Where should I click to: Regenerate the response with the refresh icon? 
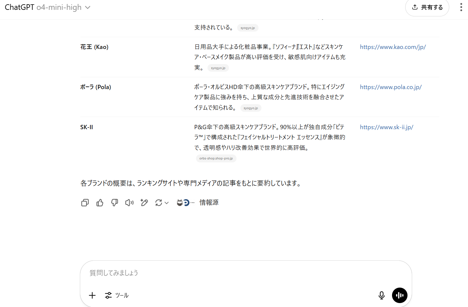tap(159, 203)
